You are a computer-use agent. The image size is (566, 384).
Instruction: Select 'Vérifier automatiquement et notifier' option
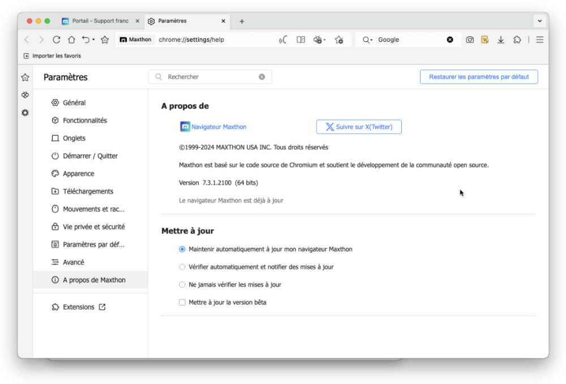(x=182, y=267)
